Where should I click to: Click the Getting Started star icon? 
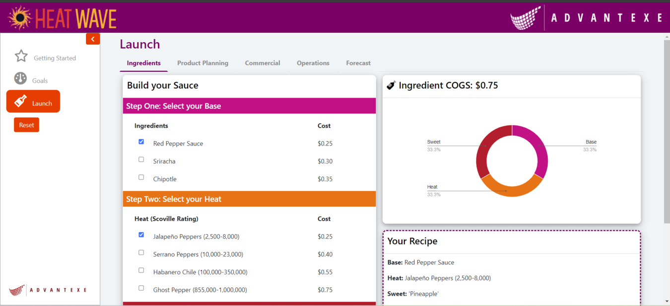21,56
